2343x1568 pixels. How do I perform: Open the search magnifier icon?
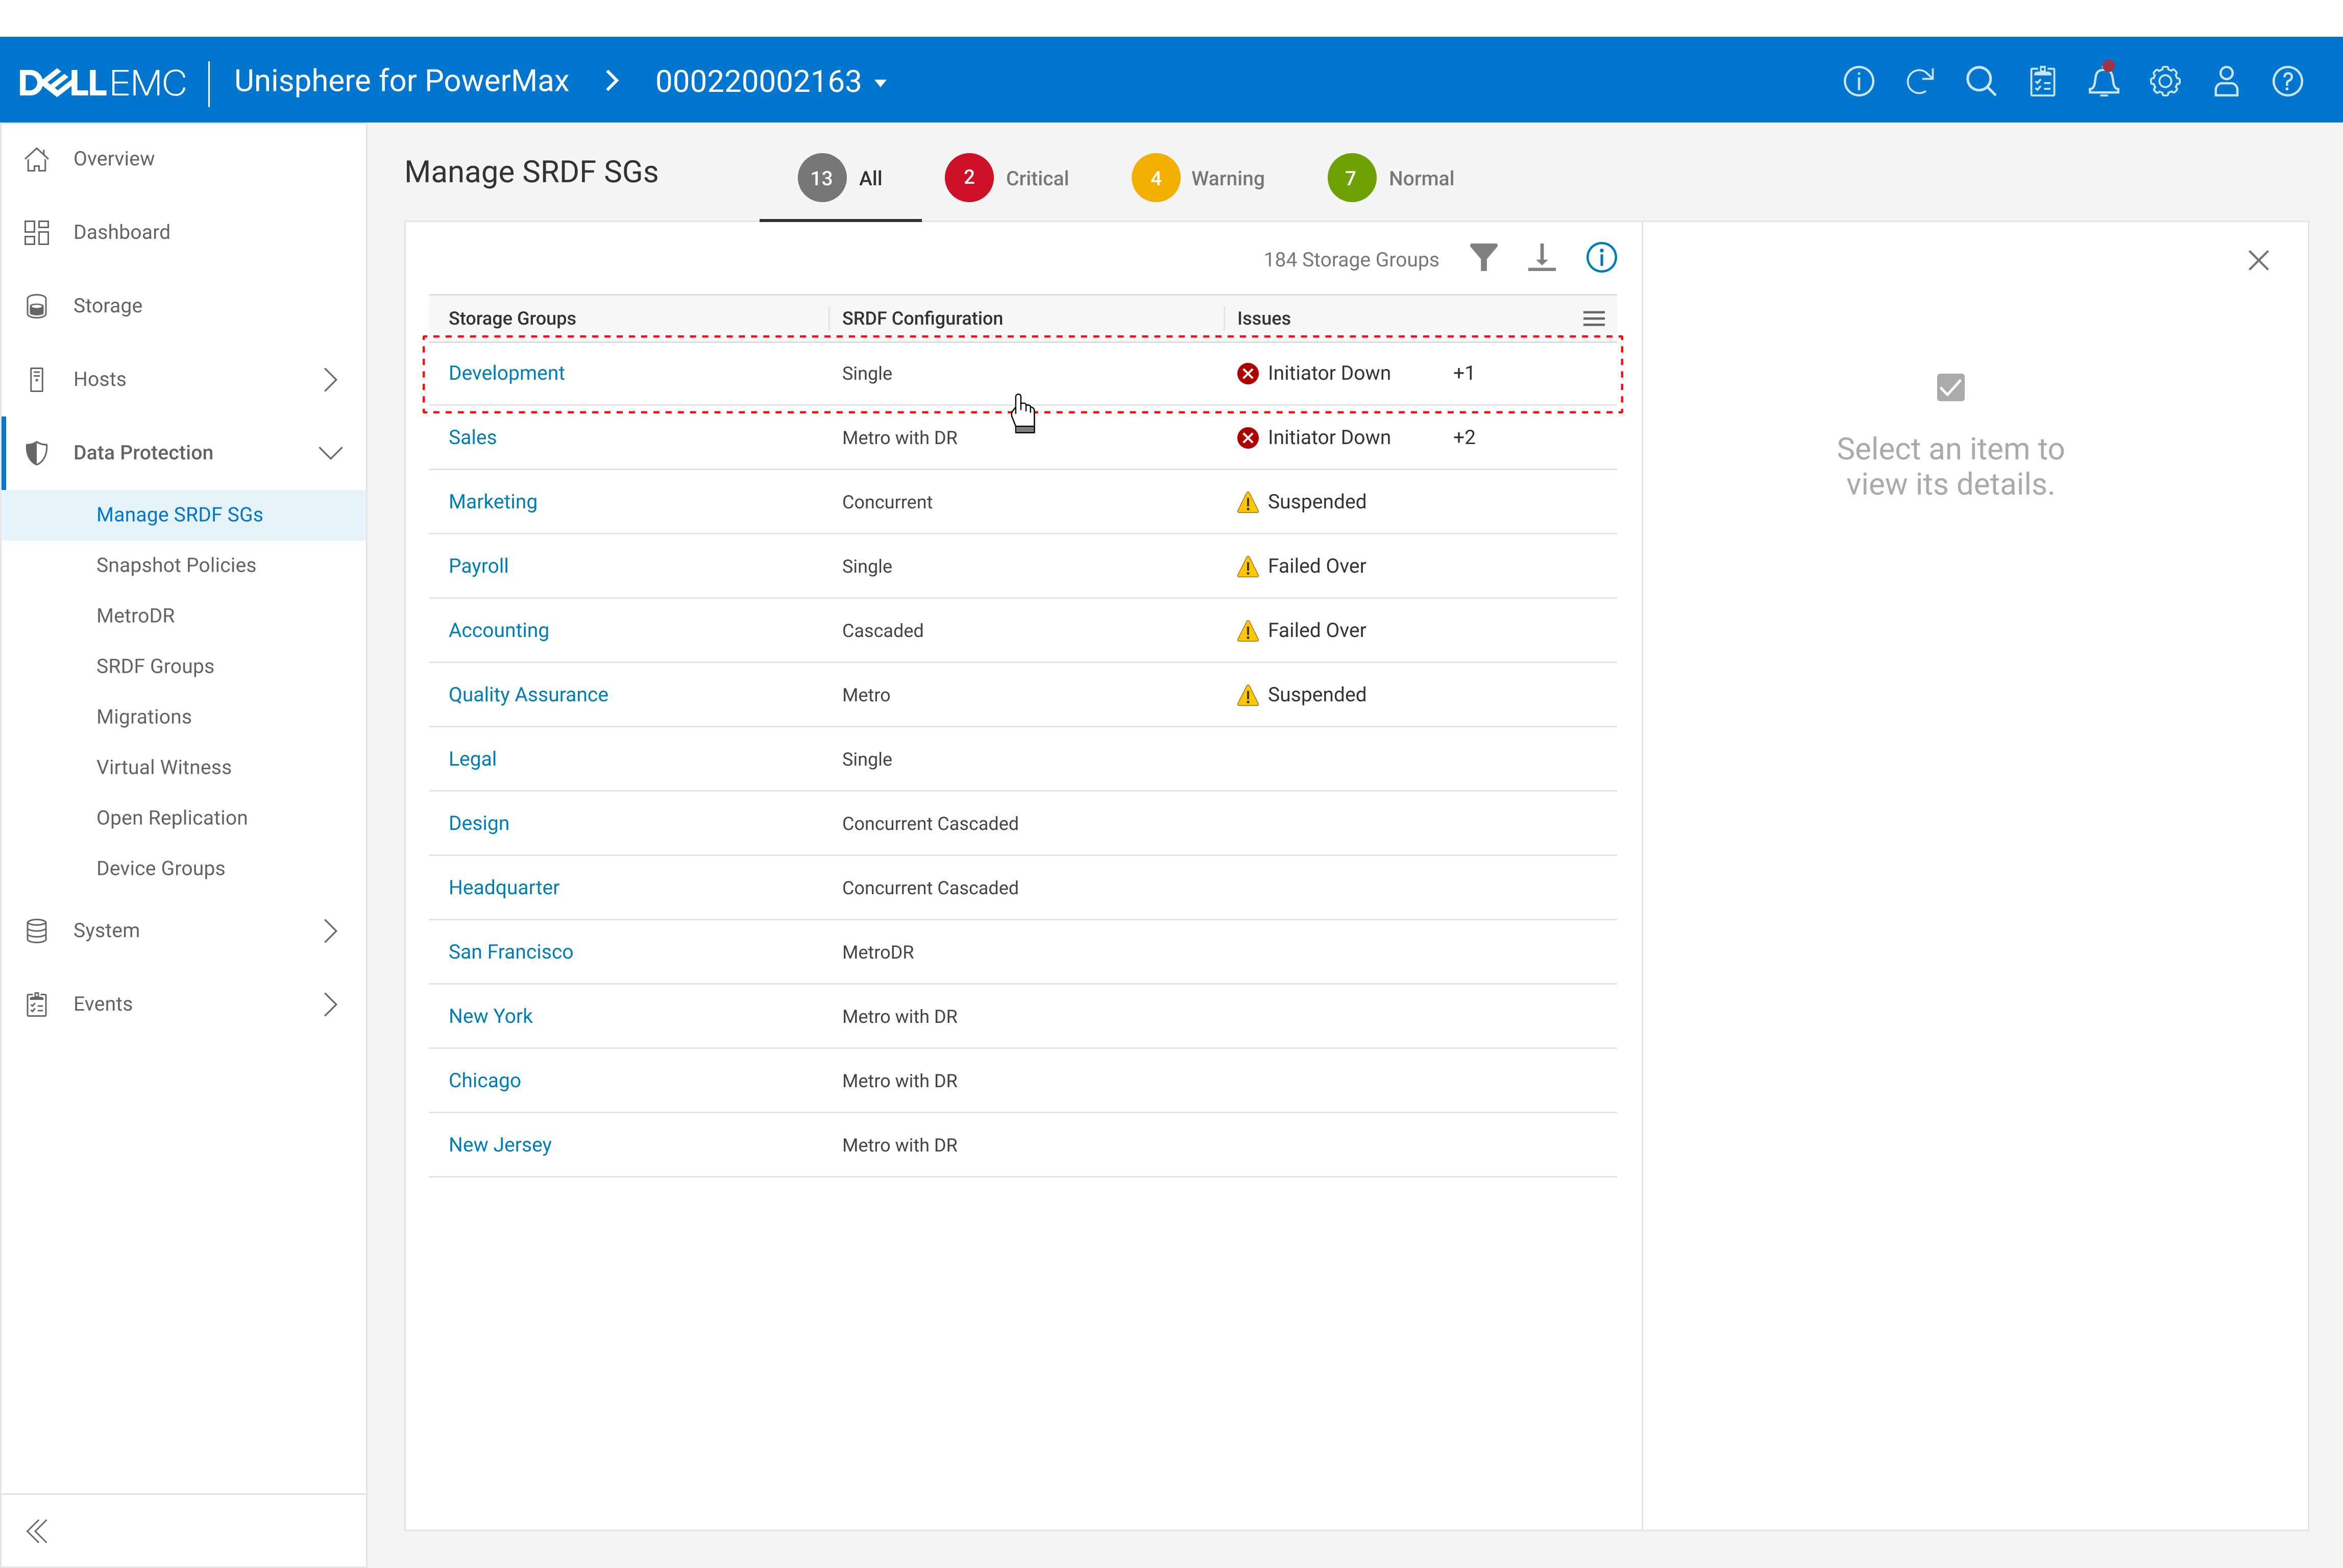pos(1981,81)
